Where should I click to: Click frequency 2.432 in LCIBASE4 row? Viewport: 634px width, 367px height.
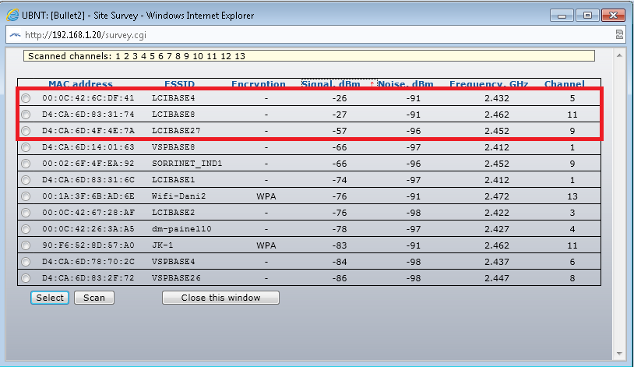point(497,98)
